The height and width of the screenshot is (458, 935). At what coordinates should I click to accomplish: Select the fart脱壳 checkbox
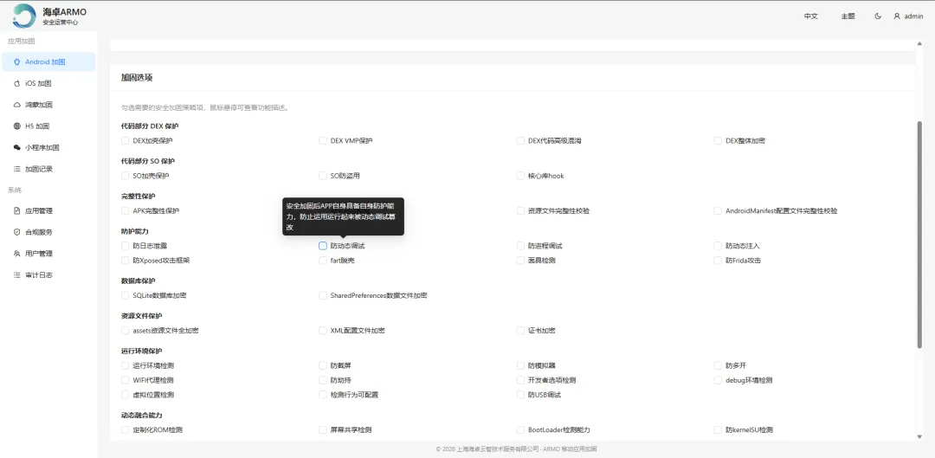coord(323,261)
